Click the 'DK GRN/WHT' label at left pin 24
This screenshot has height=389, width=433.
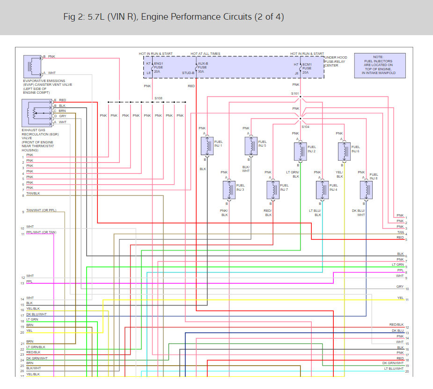[x=37, y=358]
